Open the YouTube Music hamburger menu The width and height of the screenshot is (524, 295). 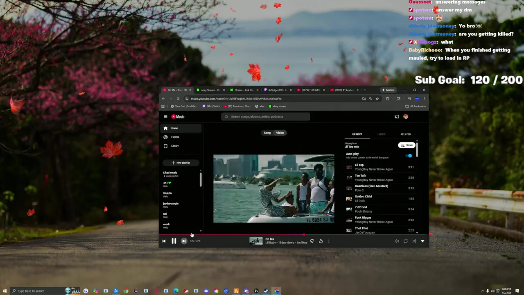(165, 117)
